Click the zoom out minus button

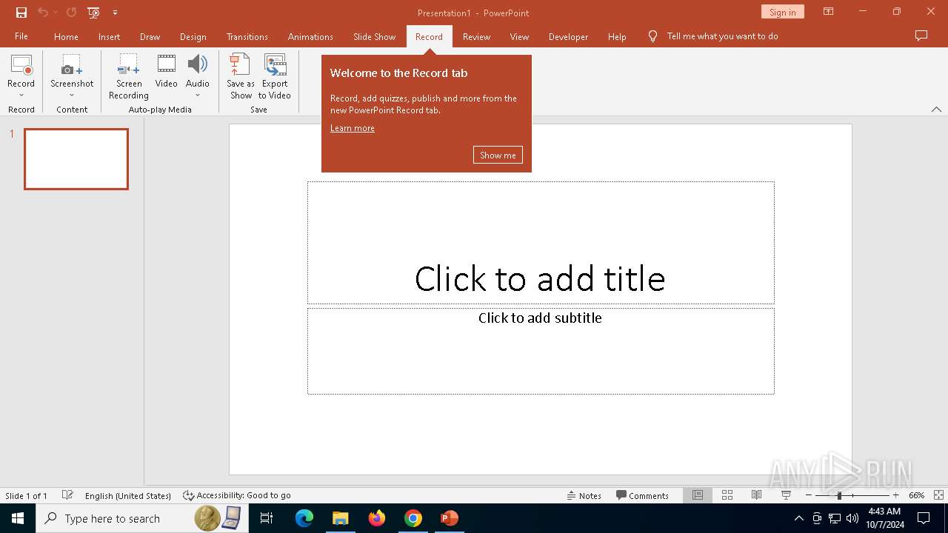coord(809,495)
